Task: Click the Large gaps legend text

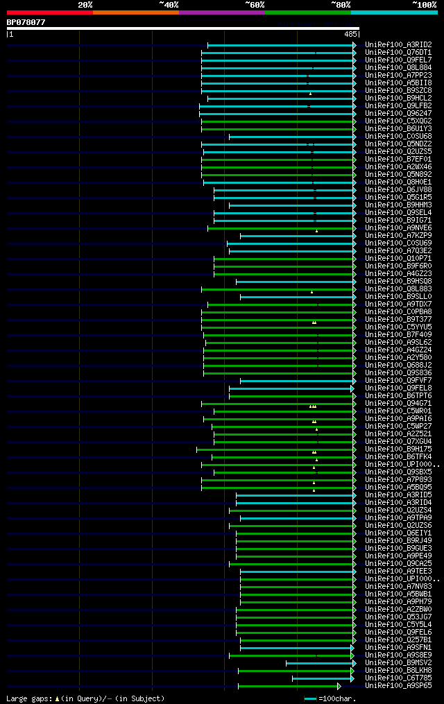Action: [x=85, y=698]
